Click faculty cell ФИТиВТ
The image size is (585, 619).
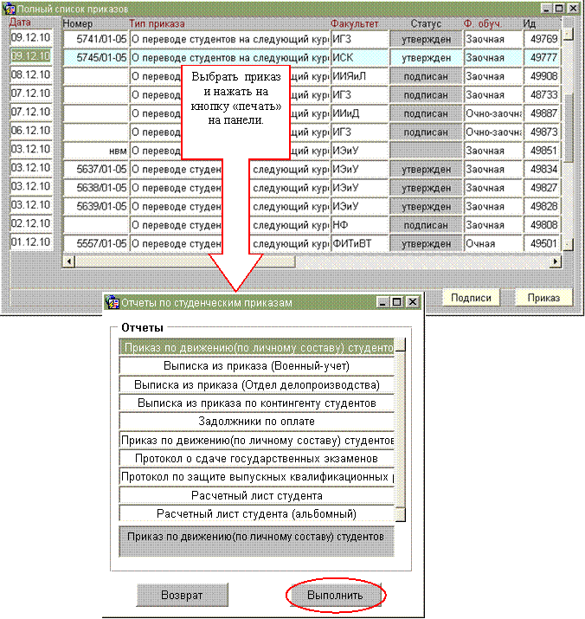(360, 243)
